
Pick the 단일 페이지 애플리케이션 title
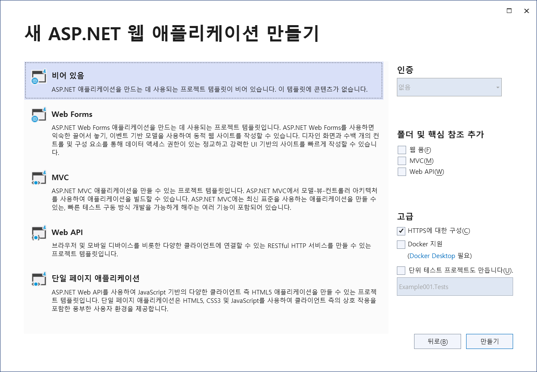(x=95, y=279)
